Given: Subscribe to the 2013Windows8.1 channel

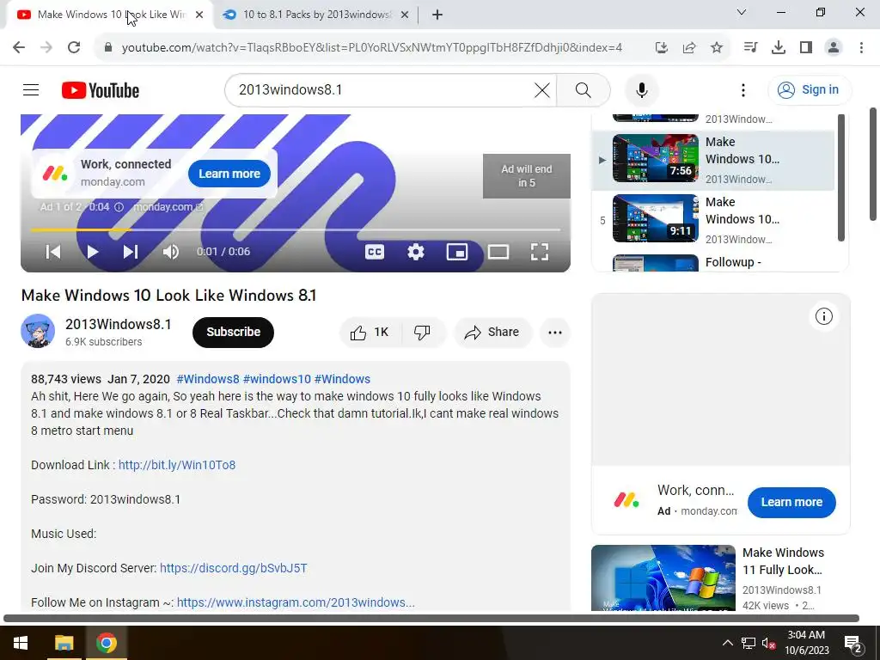Looking at the screenshot, I should [x=233, y=333].
